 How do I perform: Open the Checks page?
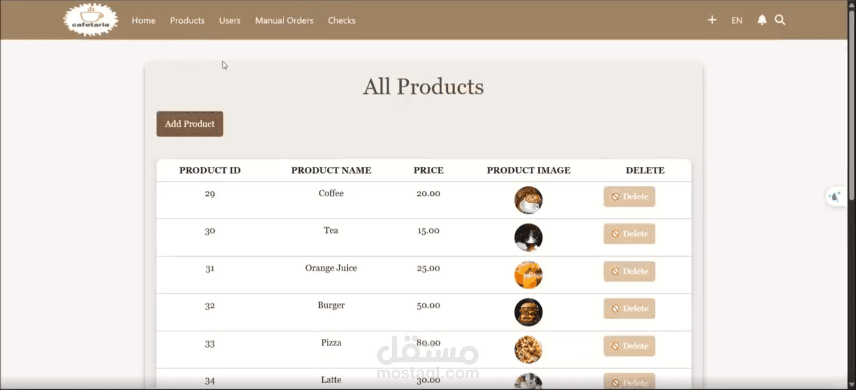[x=342, y=21]
